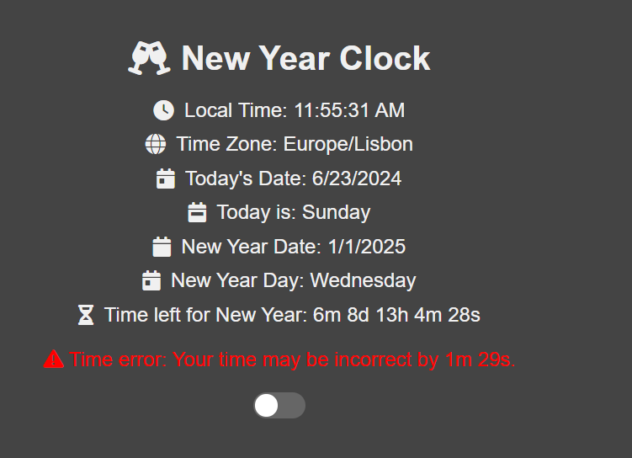Click the champagne glasses cheers icon

click(149, 58)
